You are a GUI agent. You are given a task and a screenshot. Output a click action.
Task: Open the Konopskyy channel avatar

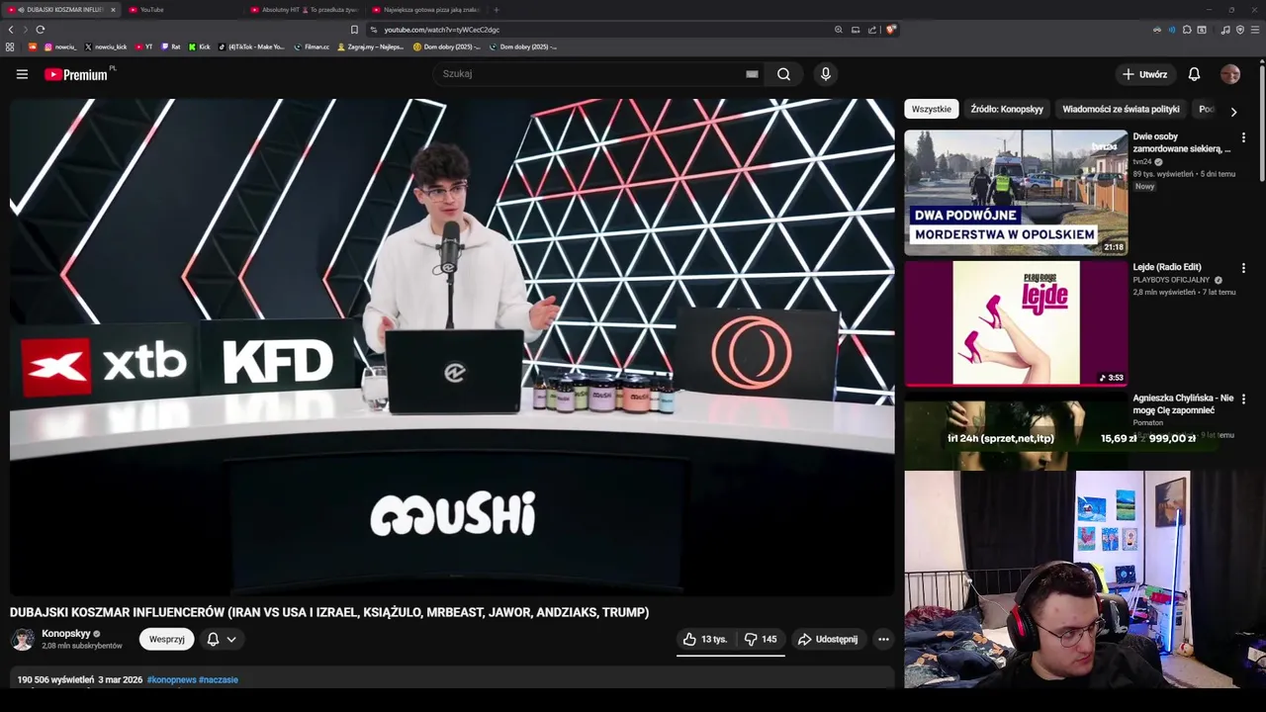click(22, 639)
